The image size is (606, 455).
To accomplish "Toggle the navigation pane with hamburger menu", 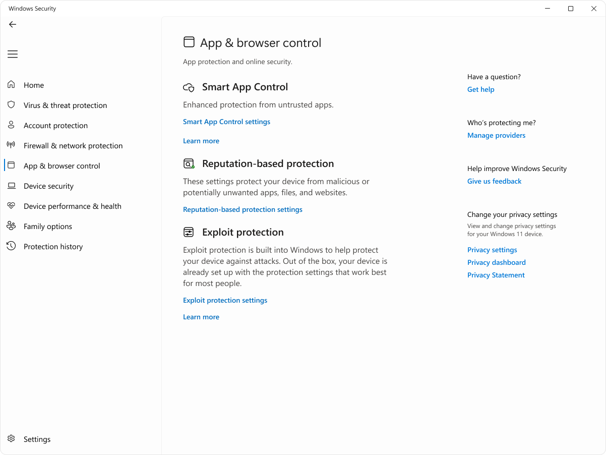I will pyautogui.click(x=12, y=54).
